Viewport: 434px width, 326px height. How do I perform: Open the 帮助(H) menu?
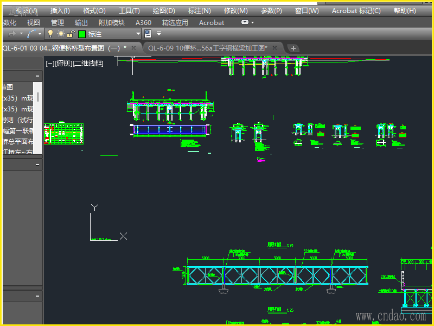pos(405,11)
